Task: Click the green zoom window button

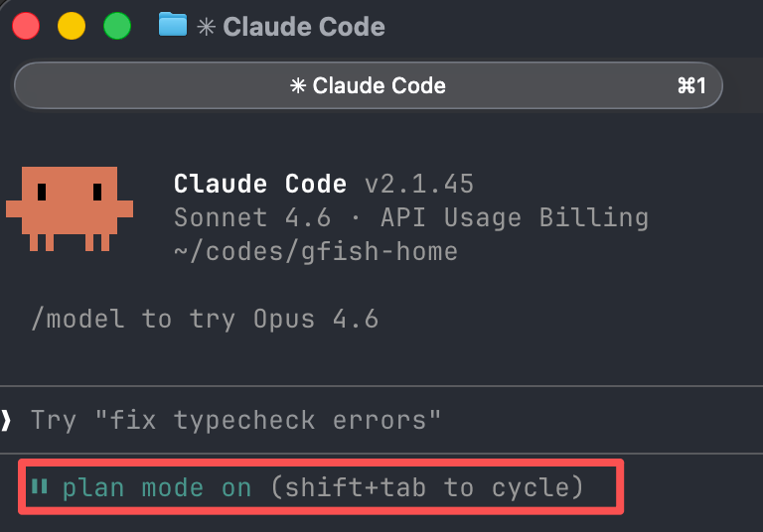Action: 117,26
